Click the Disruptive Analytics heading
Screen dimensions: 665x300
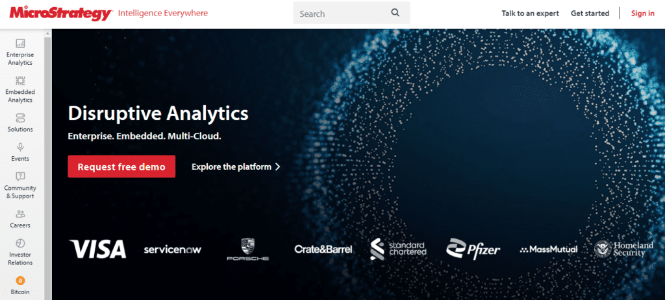click(158, 113)
